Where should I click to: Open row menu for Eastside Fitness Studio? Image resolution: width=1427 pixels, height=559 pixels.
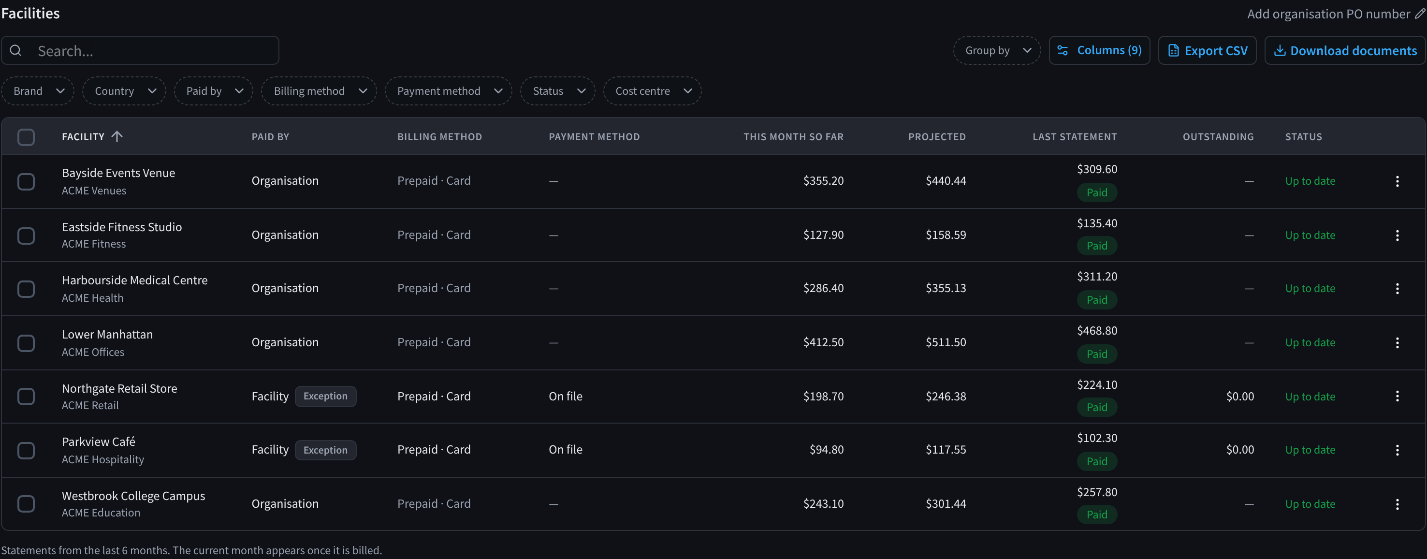1397,235
